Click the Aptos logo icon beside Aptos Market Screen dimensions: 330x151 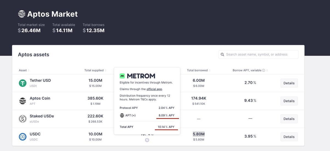[x=22, y=14]
